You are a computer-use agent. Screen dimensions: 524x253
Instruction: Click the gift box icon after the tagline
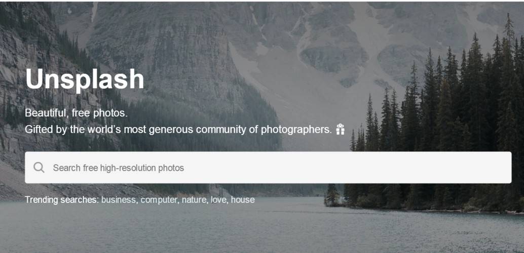[x=340, y=129]
